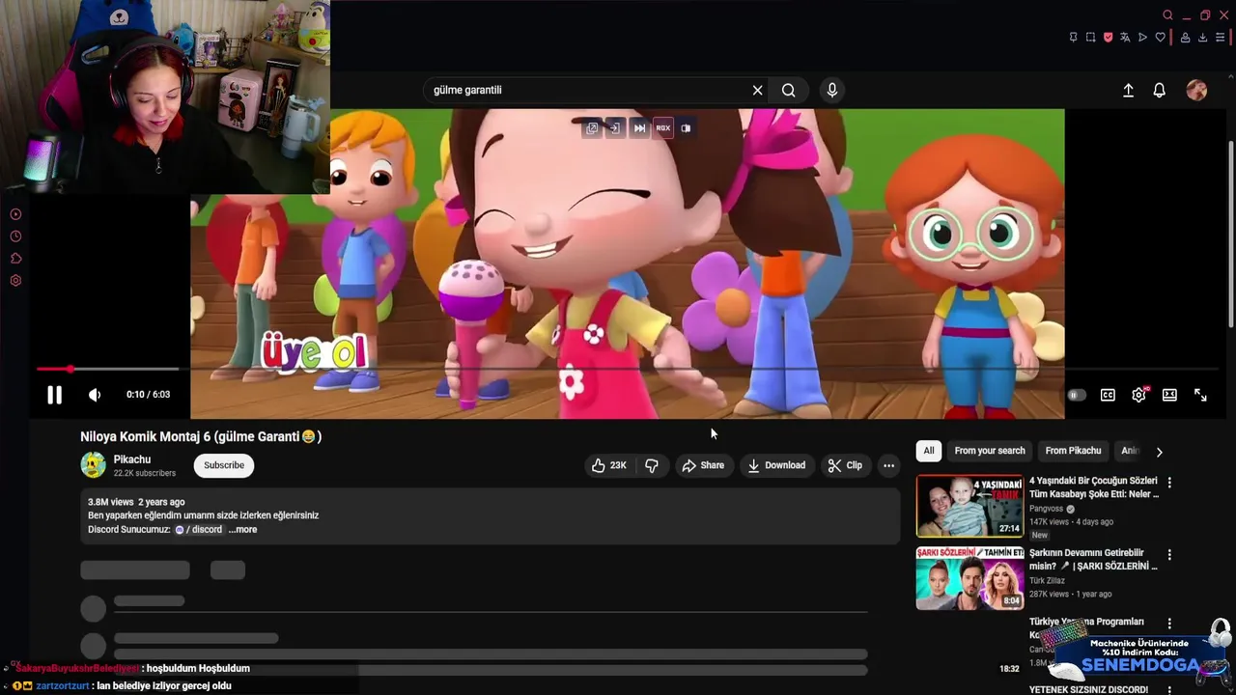
Task: Click the Türk Zillaz channel name
Action: (1047, 581)
